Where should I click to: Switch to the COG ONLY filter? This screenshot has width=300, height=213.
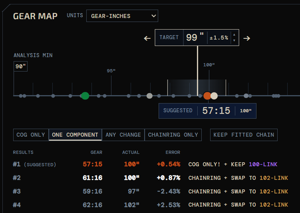point(31,135)
